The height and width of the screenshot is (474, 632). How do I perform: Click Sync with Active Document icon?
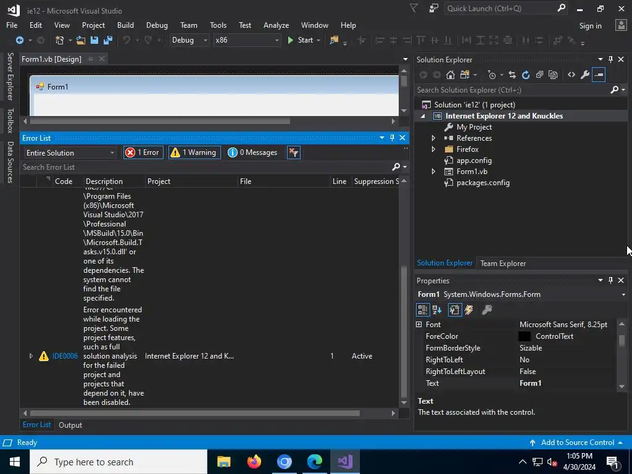(512, 75)
